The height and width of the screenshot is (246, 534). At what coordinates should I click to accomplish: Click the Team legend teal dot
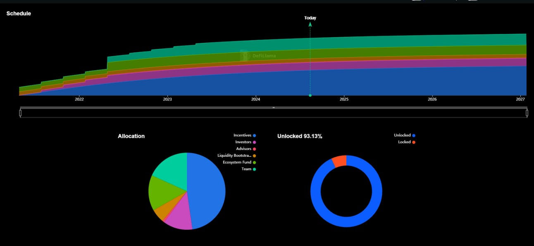coord(255,169)
